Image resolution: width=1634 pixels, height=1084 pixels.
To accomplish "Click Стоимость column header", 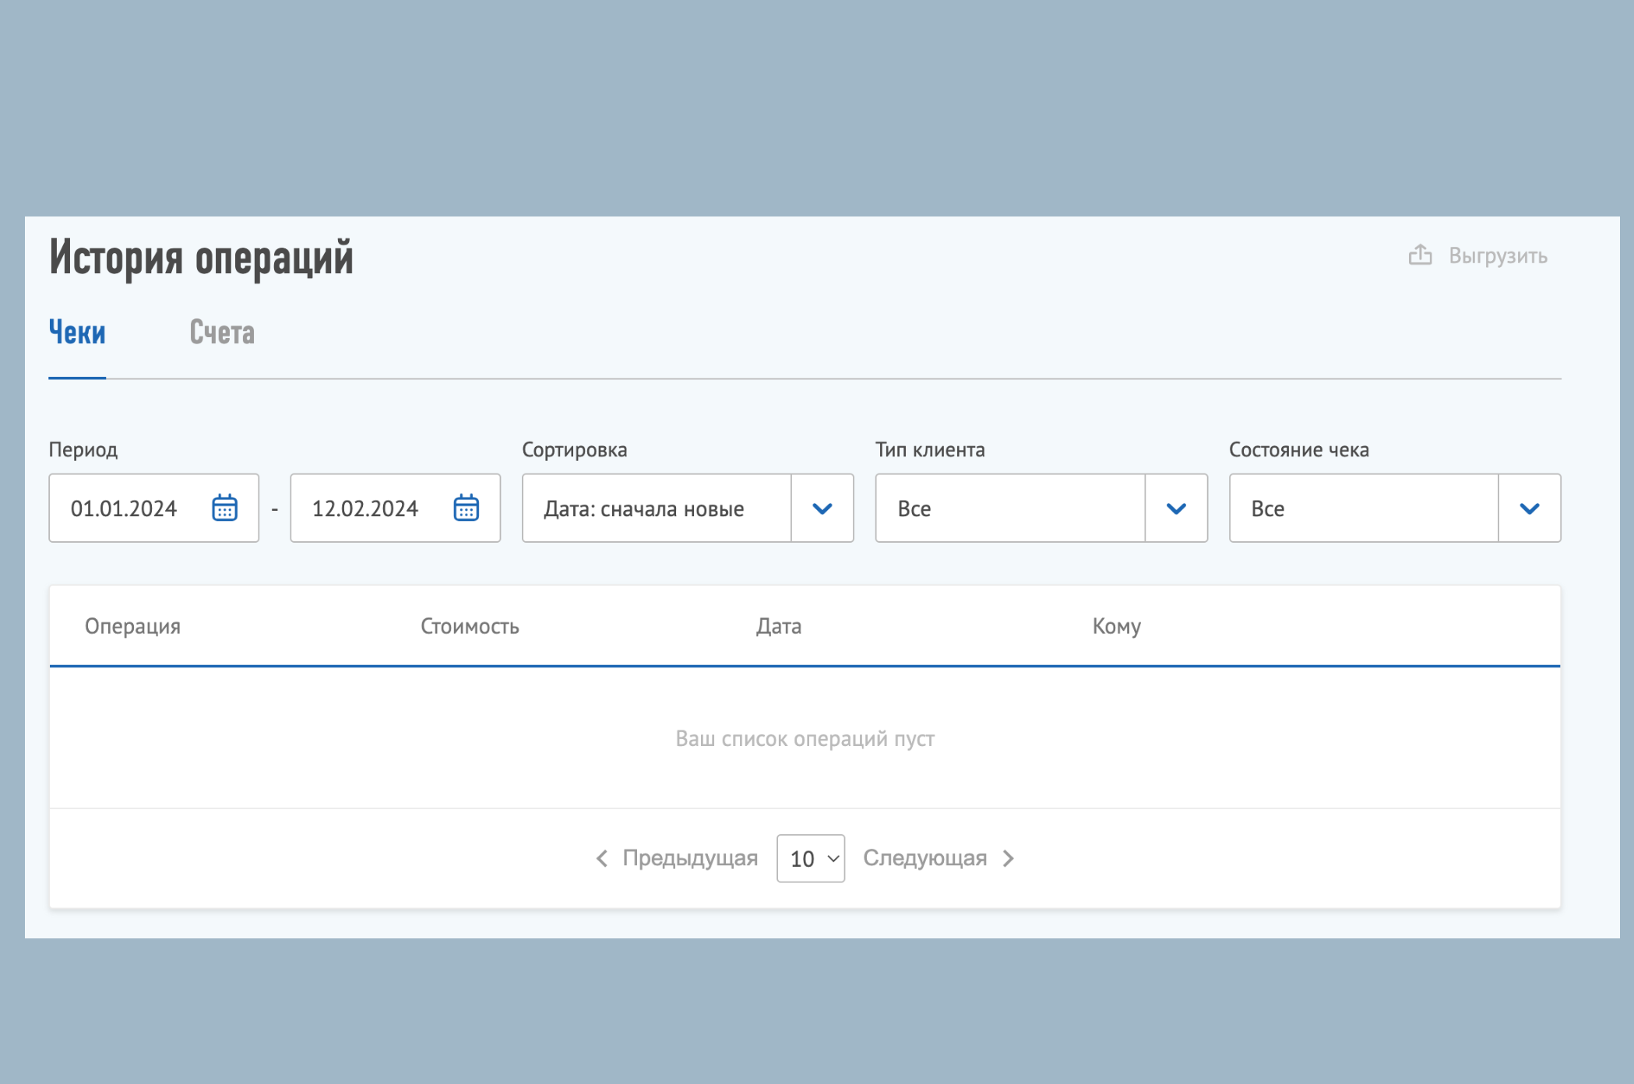I will click(470, 626).
